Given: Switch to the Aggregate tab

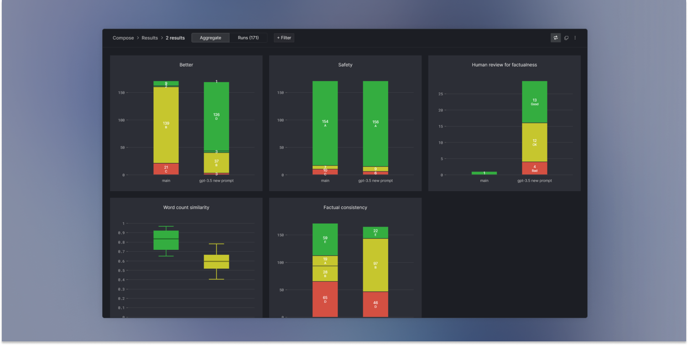Looking at the screenshot, I should 210,38.
